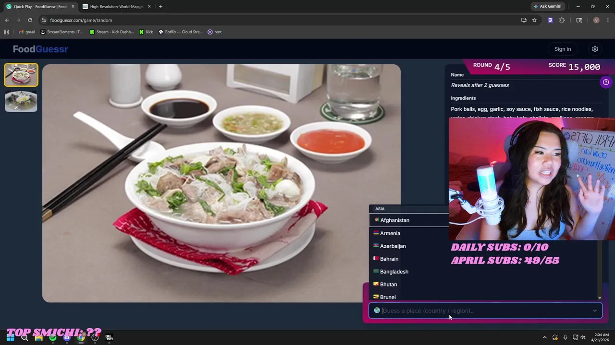Open the Chrome three-dot menu

(x=608, y=20)
